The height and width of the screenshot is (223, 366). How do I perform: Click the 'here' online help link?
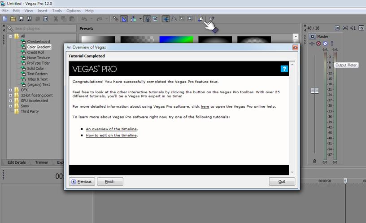[205, 106]
